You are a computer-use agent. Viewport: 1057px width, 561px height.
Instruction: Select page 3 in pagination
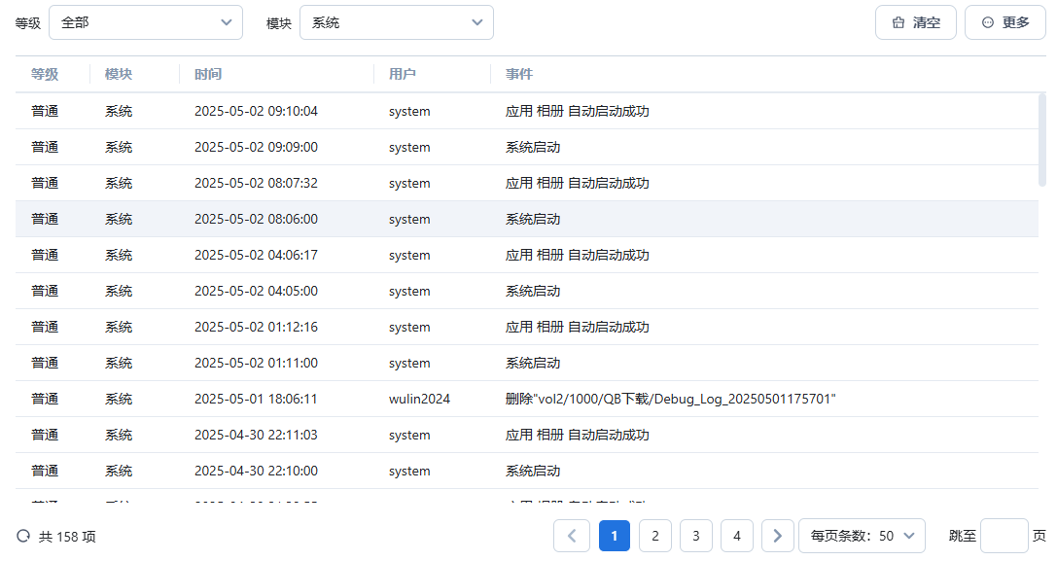[x=695, y=536]
